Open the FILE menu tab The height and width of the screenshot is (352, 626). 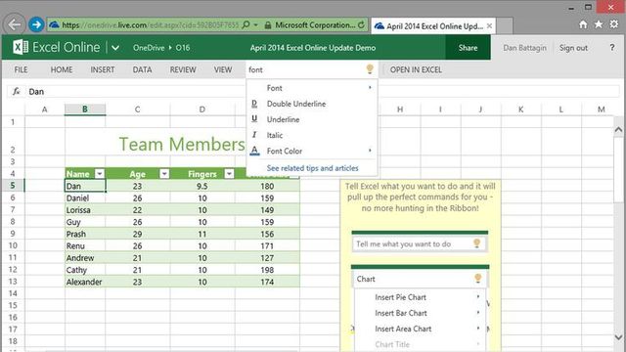point(21,69)
